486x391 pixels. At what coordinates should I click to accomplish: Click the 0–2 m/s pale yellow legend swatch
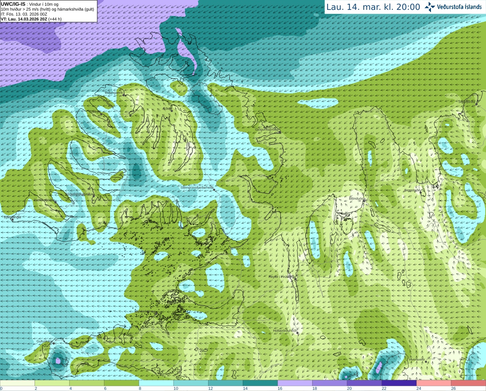[x=17, y=383]
